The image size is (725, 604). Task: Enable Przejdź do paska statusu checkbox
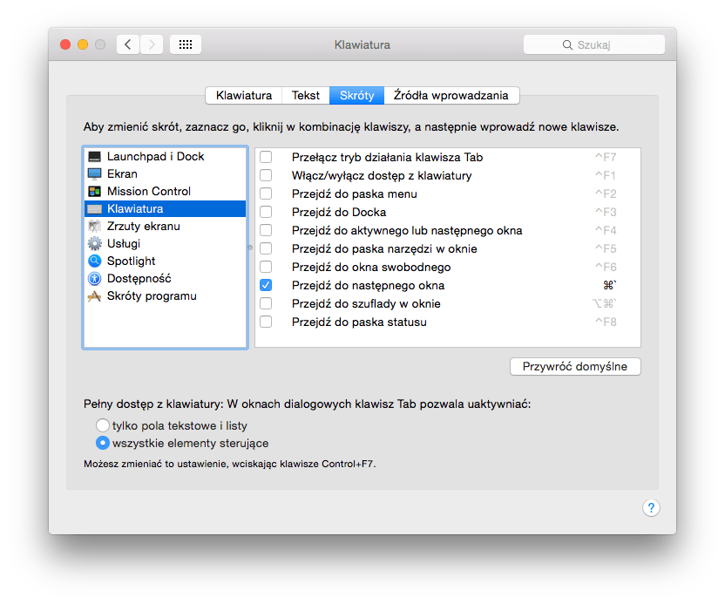[266, 322]
